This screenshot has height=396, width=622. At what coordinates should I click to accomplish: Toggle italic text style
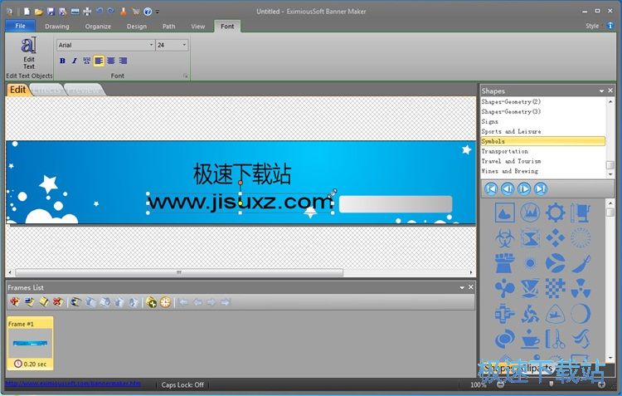[x=74, y=61]
